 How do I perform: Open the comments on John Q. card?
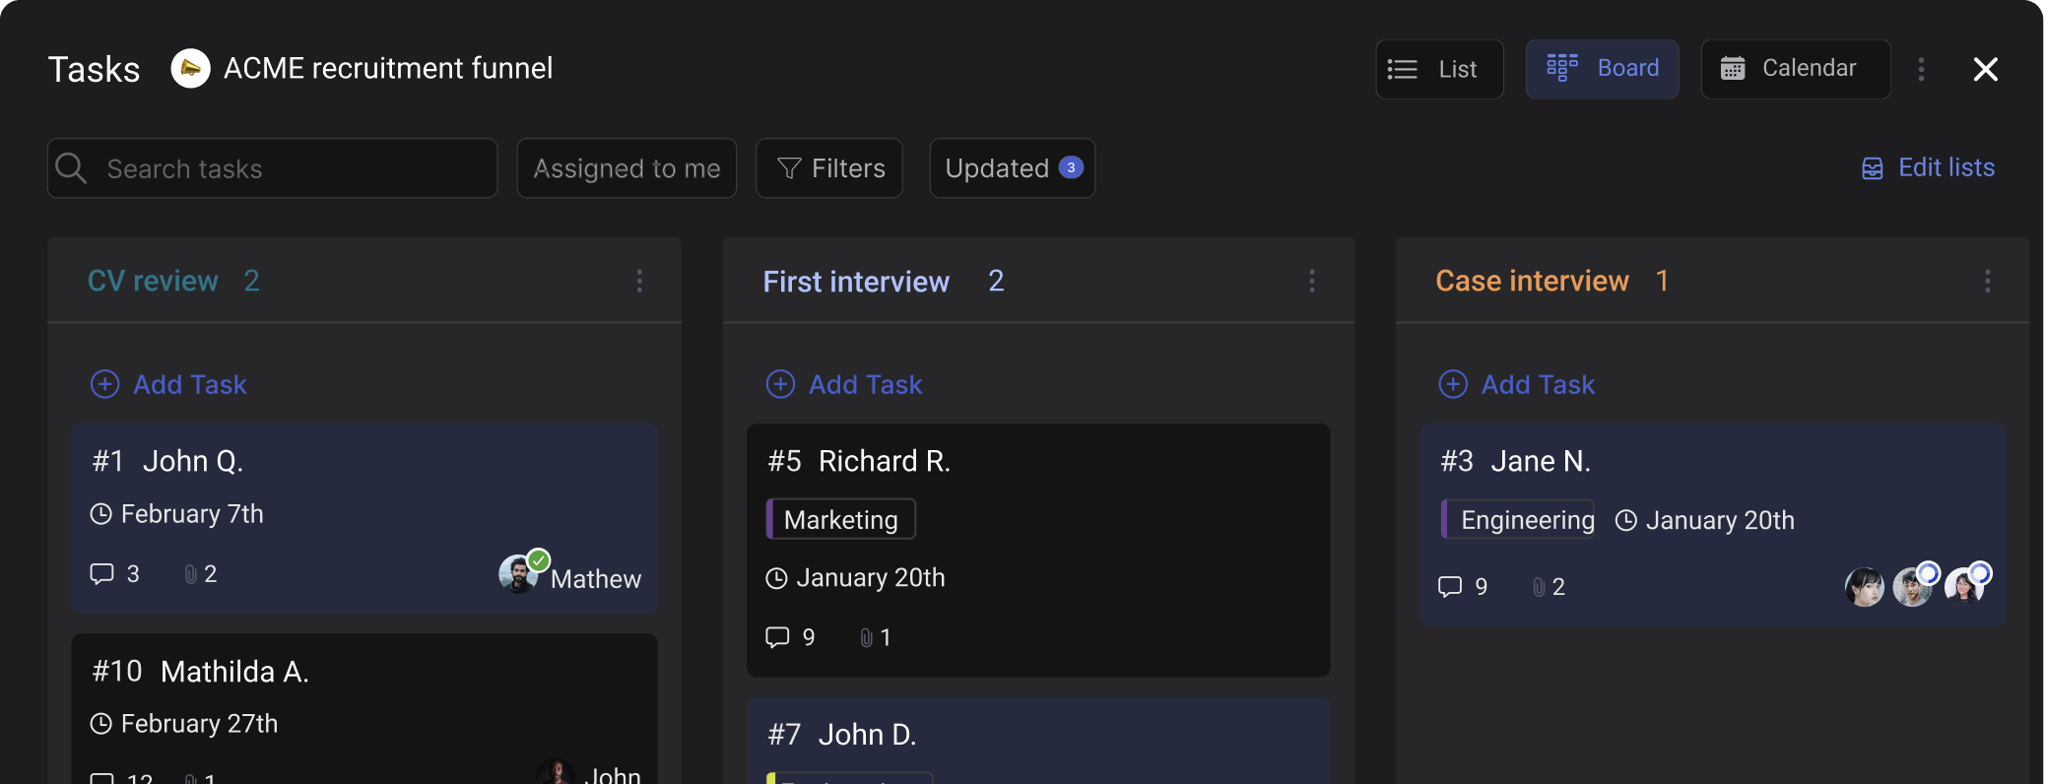pyautogui.click(x=102, y=574)
